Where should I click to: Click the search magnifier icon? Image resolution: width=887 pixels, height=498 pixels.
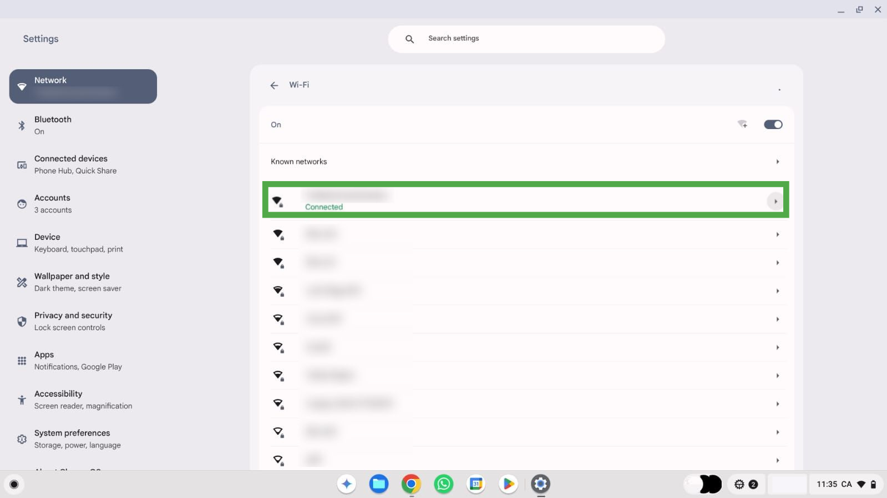coord(409,39)
